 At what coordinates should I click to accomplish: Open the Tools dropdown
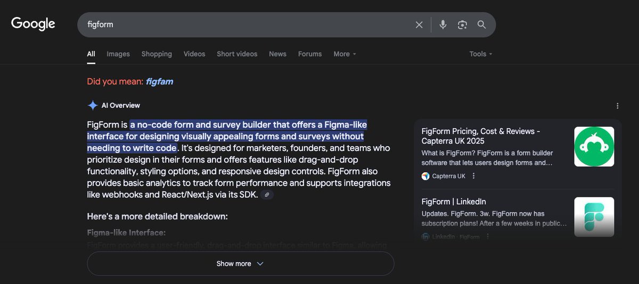coord(481,54)
